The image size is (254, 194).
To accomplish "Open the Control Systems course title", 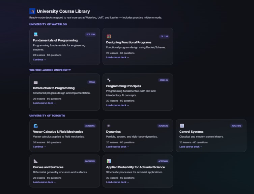I will point(191,132).
